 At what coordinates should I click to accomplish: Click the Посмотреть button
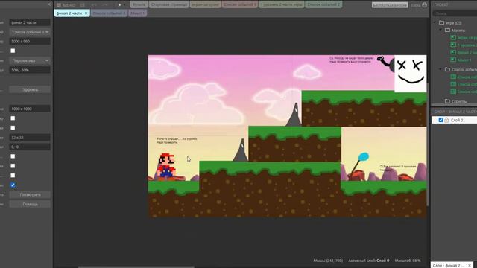(x=30, y=194)
